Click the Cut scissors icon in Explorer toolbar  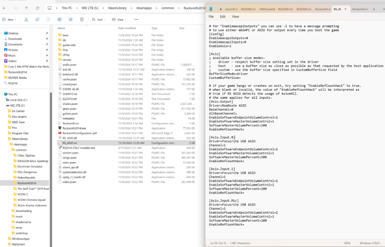tap(26, 20)
